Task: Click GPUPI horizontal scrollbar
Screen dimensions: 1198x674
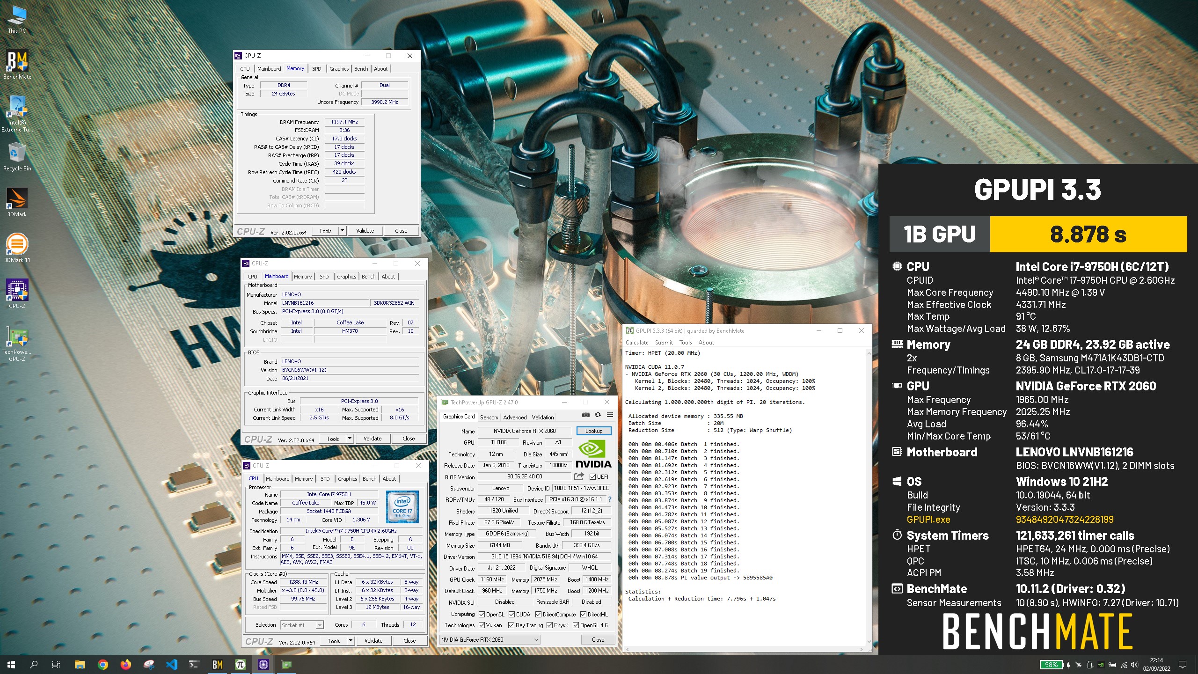Action: [745, 649]
